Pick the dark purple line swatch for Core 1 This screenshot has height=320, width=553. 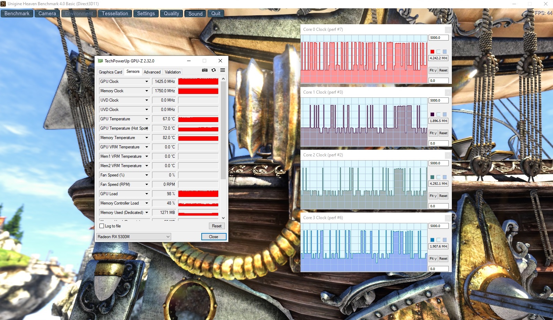point(432,114)
